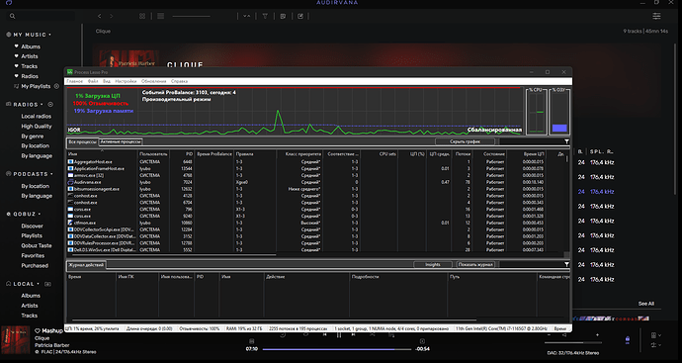Collapse the MY MUSIC section arrow

point(50,35)
